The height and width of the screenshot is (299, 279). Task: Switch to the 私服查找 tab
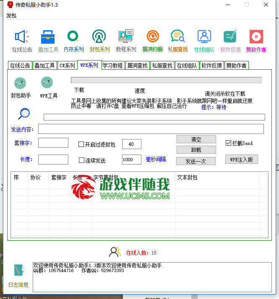pos(162,66)
